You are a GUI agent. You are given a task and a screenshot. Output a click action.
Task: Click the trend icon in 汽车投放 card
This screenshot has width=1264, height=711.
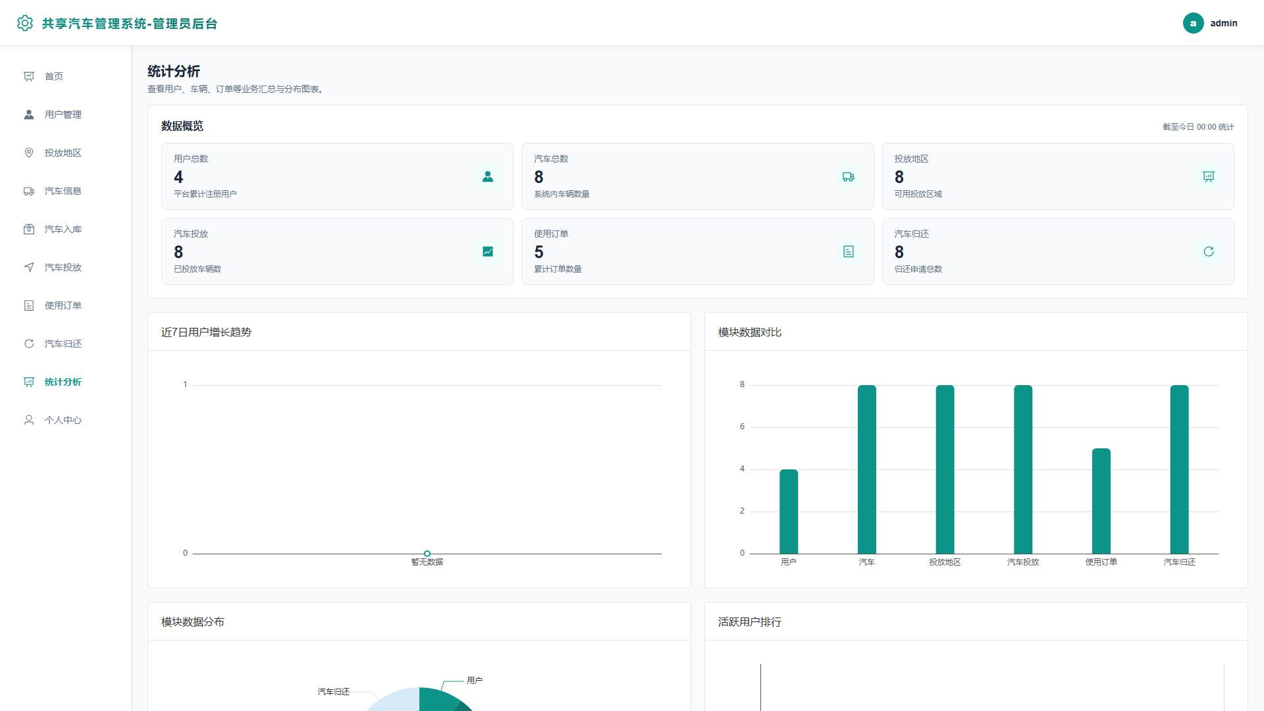point(488,251)
